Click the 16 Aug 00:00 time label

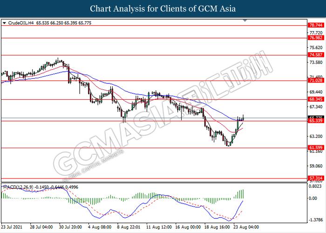(188, 227)
